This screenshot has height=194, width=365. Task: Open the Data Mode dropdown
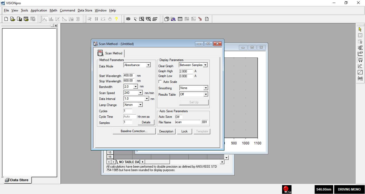point(148,65)
